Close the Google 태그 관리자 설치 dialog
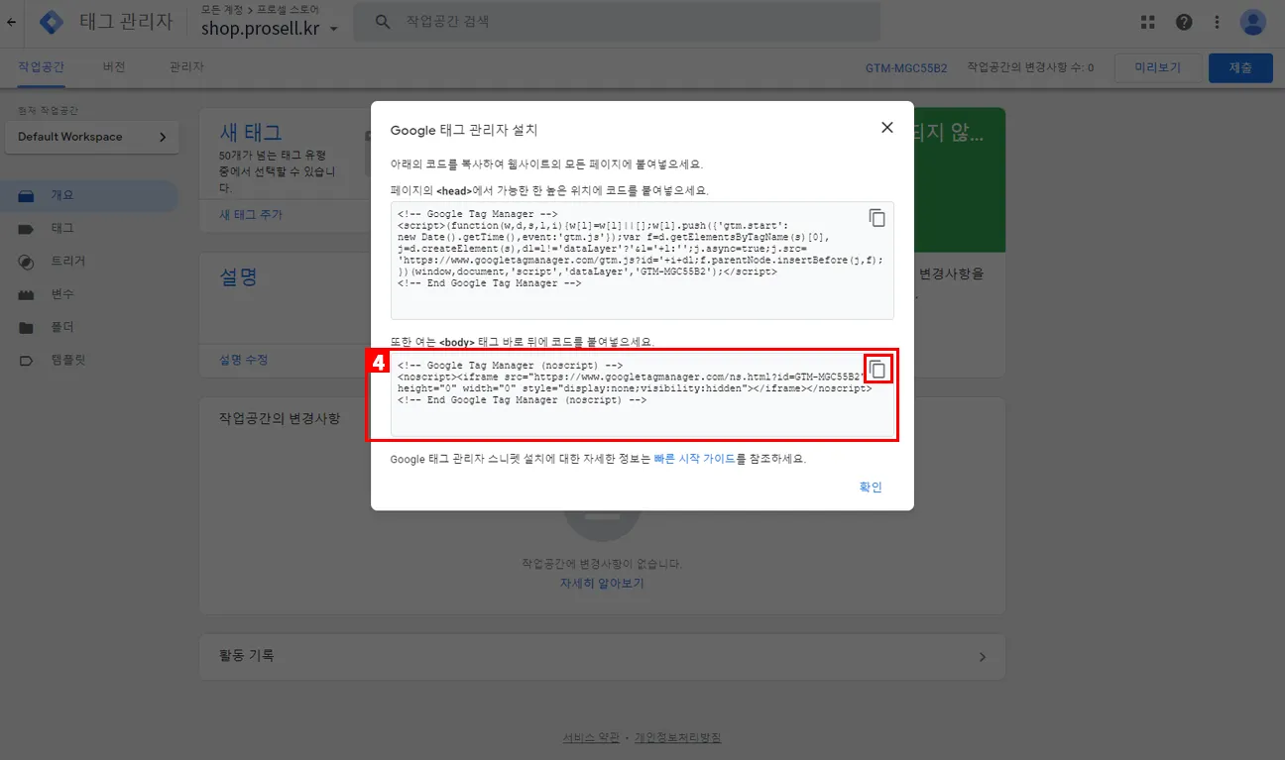Screen dimensions: 1285x760 coord(886,128)
